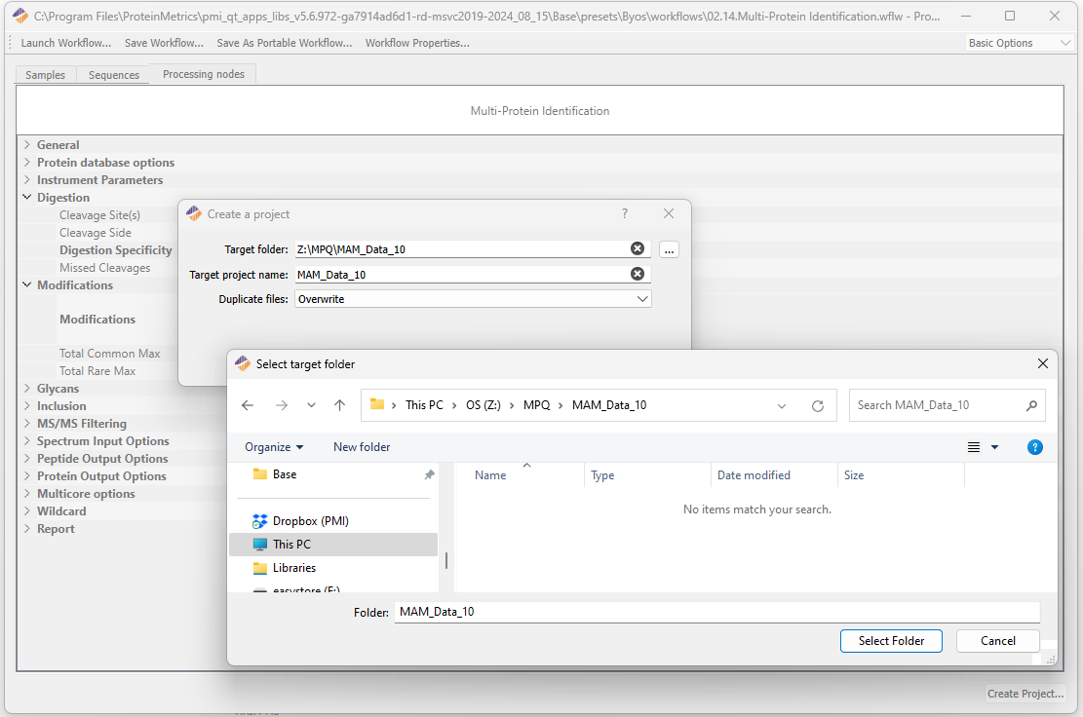Create a New folder
This screenshot has height=717, width=1083.
pyautogui.click(x=362, y=447)
